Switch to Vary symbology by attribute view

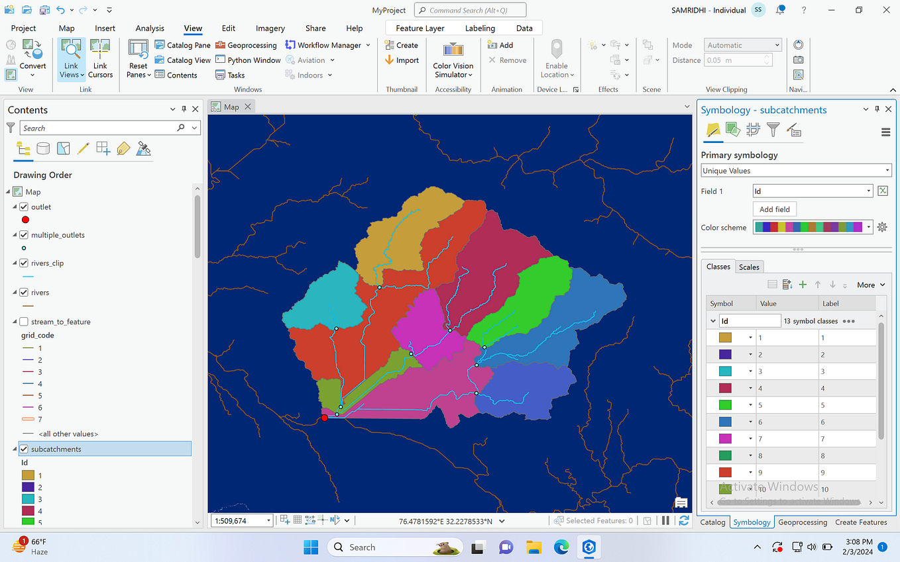pos(734,130)
